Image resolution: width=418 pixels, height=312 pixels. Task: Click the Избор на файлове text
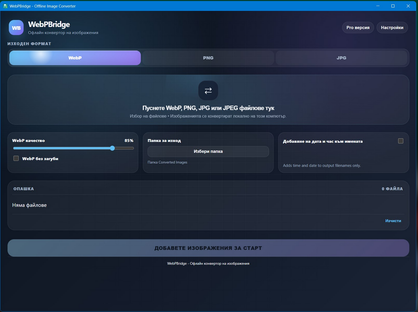coord(148,116)
